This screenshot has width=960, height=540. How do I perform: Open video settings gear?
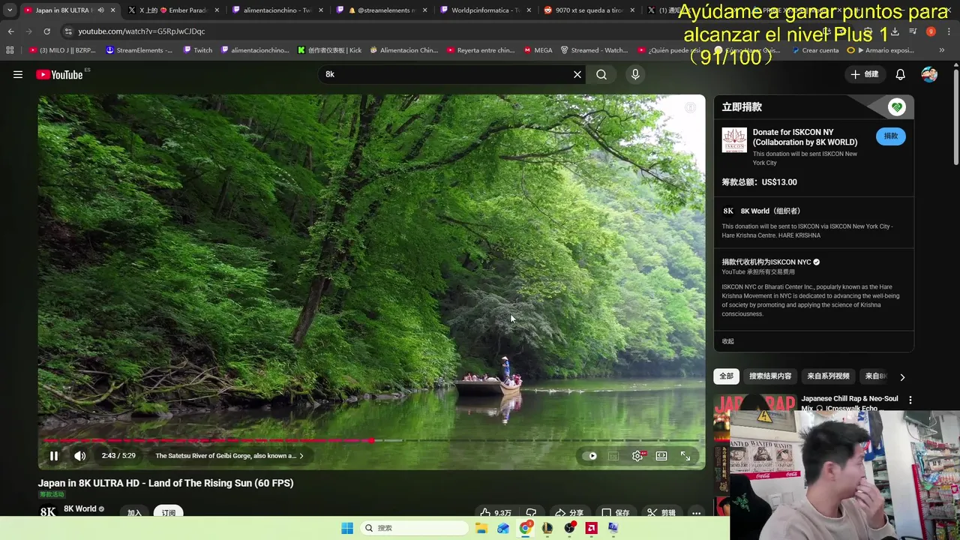pyautogui.click(x=637, y=456)
